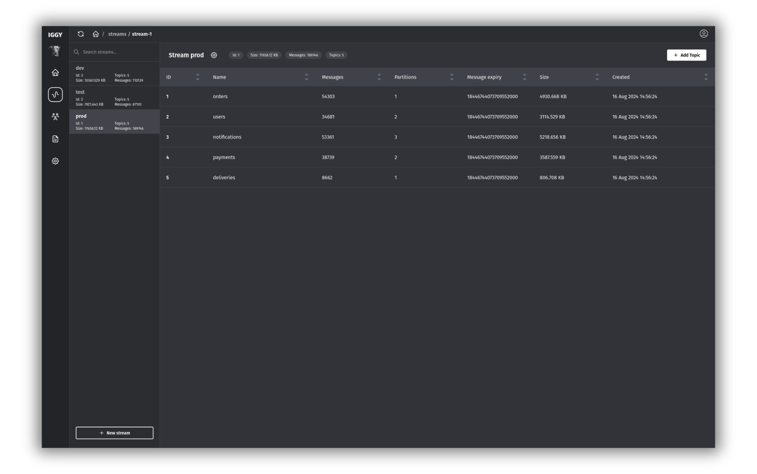Click streams in the breadcrumb
The height and width of the screenshot is (474, 757).
(x=117, y=34)
